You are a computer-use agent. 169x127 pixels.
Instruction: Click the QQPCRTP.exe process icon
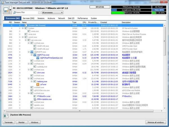[x=32, y=52]
